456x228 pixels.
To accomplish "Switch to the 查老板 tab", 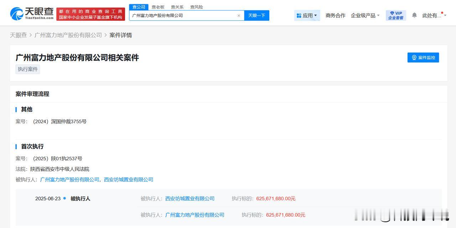I will tap(158, 7).
